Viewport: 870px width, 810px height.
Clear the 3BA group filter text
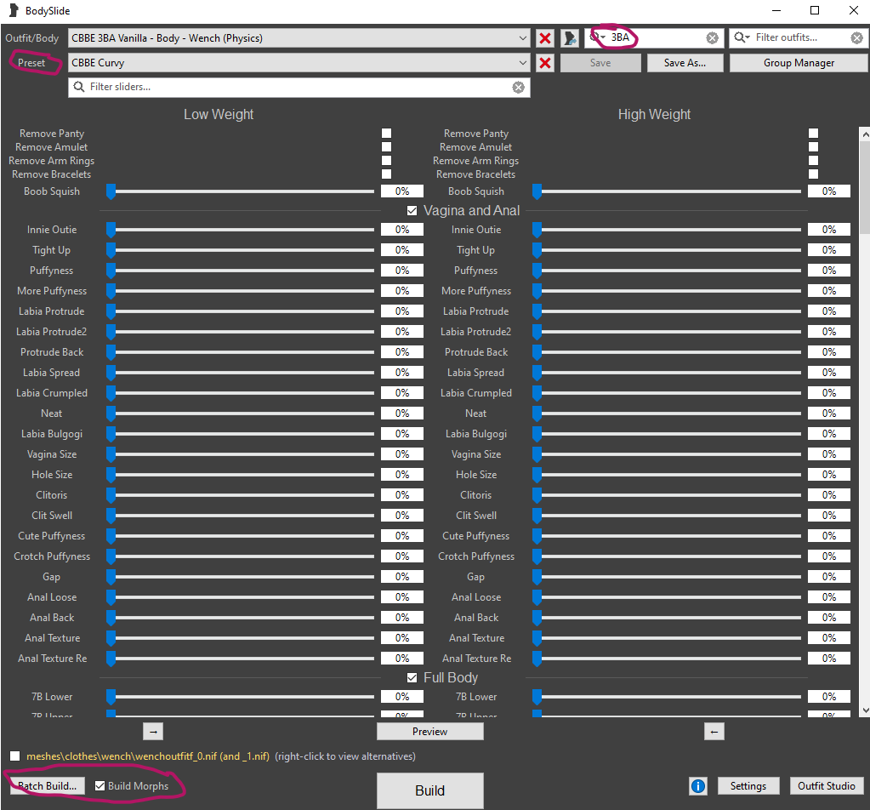coord(712,37)
